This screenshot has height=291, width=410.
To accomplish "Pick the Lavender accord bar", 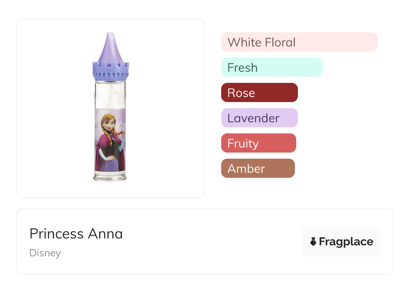I will [259, 118].
